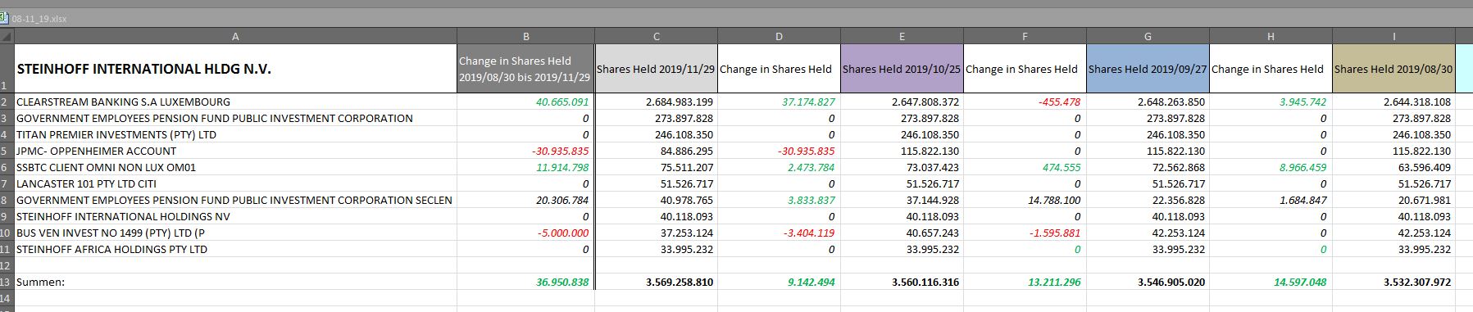The image size is (1473, 312).
Task: Click the 'Change in Shares Held' header in column D
Action: [x=779, y=69]
